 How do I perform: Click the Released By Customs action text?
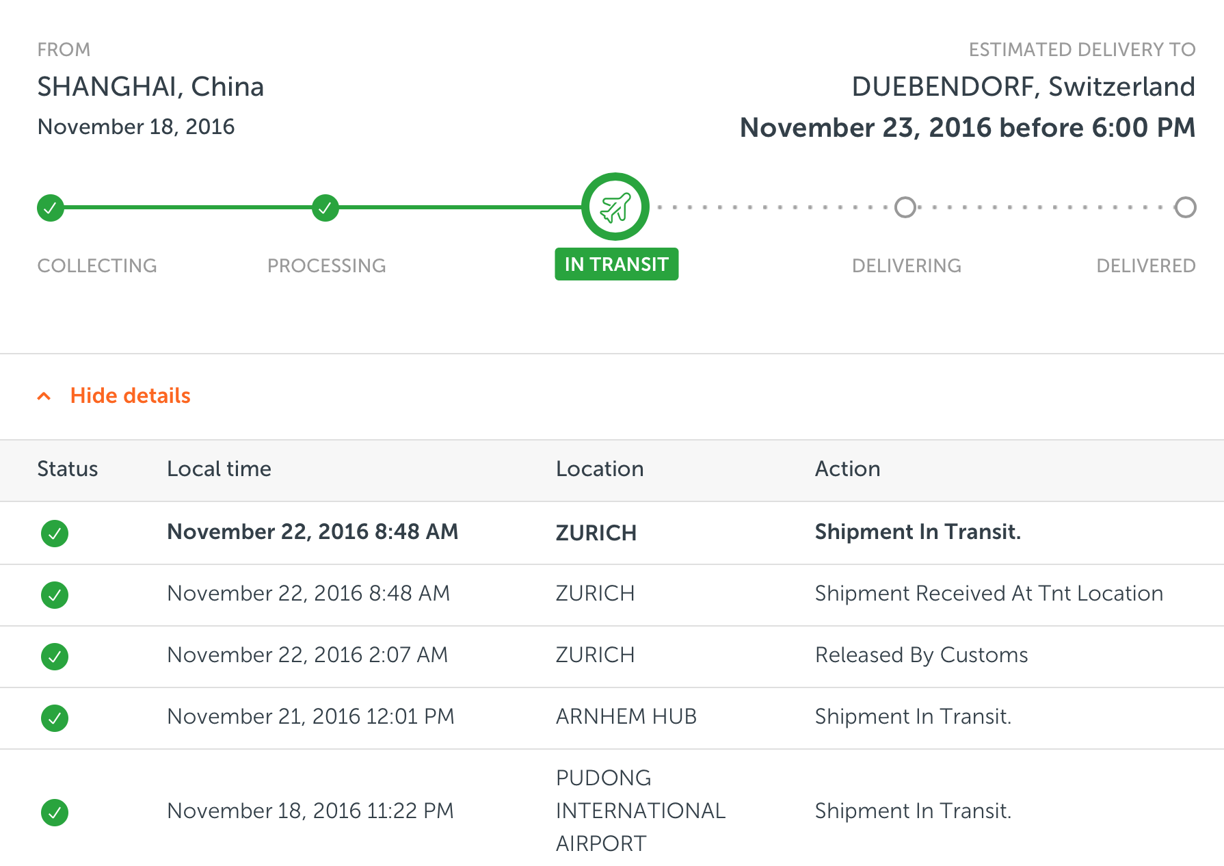tap(921, 655)
